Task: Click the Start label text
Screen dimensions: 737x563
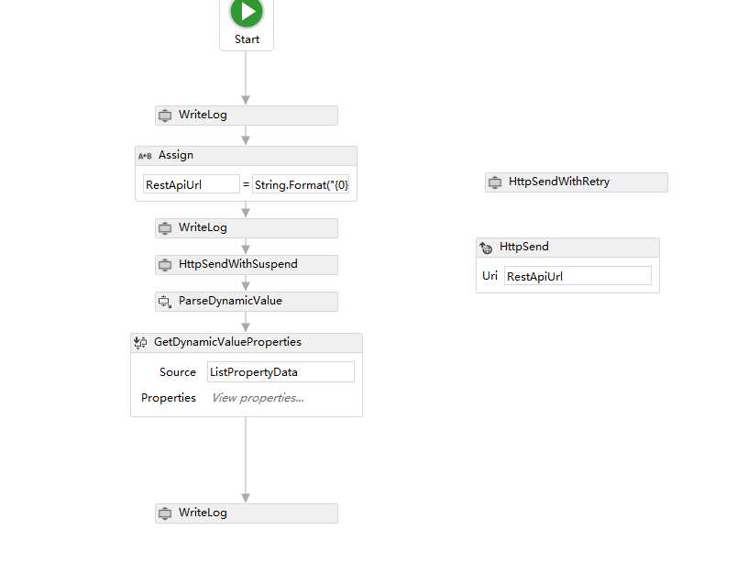Action: tap(247, 39)
